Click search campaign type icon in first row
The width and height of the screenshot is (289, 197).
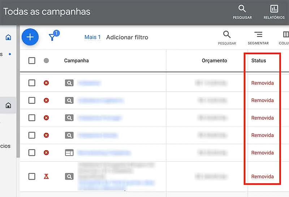coord(69,83)
